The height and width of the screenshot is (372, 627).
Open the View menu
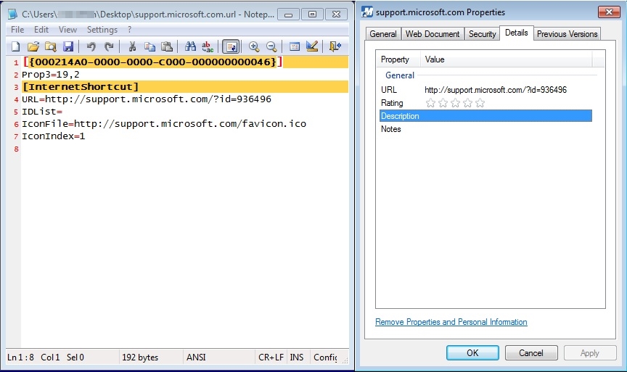point(67,30)
